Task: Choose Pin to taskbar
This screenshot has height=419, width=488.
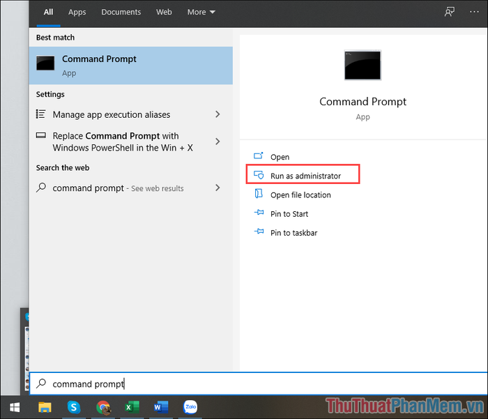Action: coord(293,233)
